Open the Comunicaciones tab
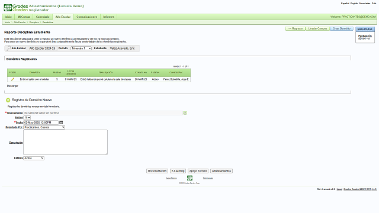Screen dimensions: 379x213 tap(87, 17)
